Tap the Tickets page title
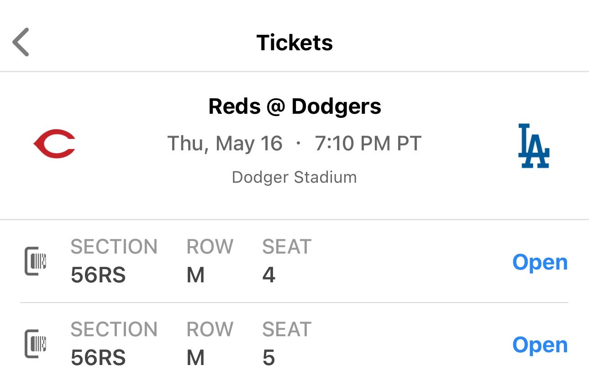The width and height of the screenshot is (589, 376). click(x=294, y=42)
